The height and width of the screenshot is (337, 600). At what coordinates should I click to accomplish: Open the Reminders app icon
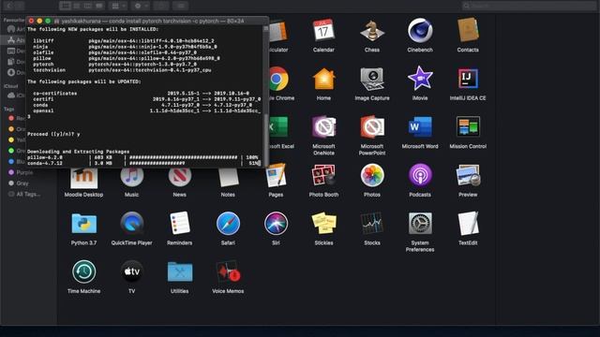pos(180,223)
